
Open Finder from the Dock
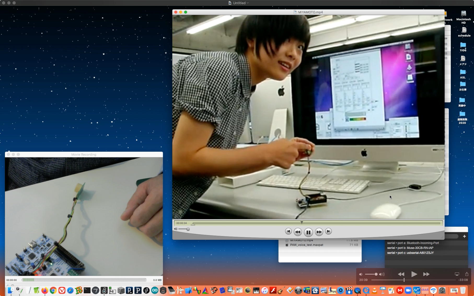coord(11,290)
